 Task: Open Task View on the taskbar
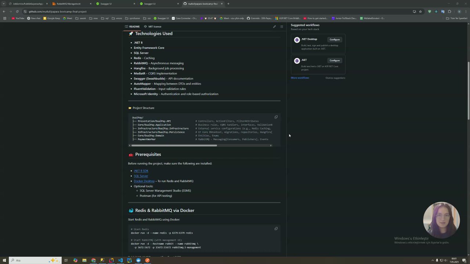(x=66, y=260)
